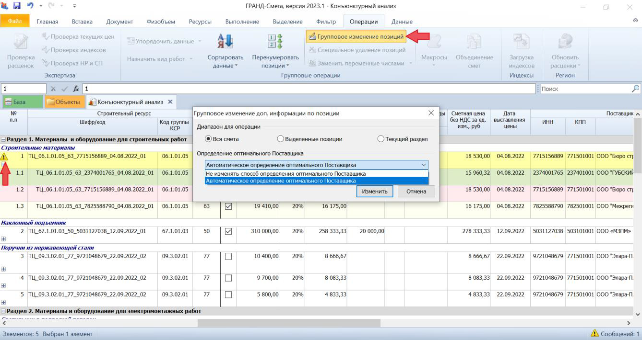Screen dimensions: 642x340
Task: Click the Renumber positions icon (Перенумеровать позиции)
Action: pos(275,42)
